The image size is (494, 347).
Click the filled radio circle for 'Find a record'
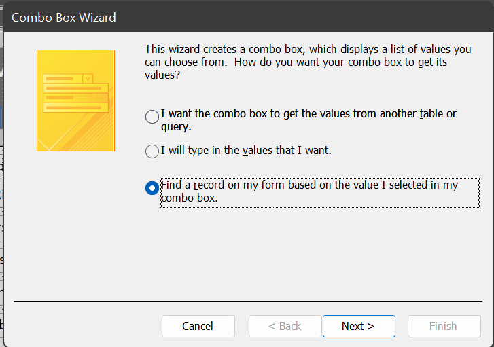click(152, 188)
